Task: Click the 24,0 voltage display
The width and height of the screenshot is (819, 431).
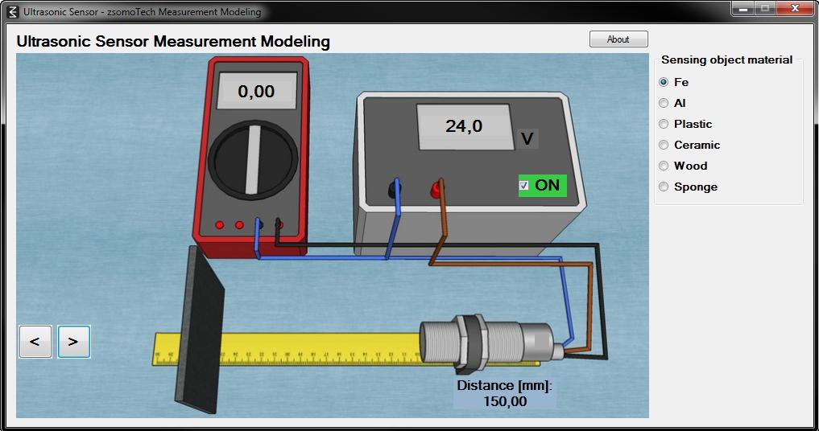Action: [465, 126]
